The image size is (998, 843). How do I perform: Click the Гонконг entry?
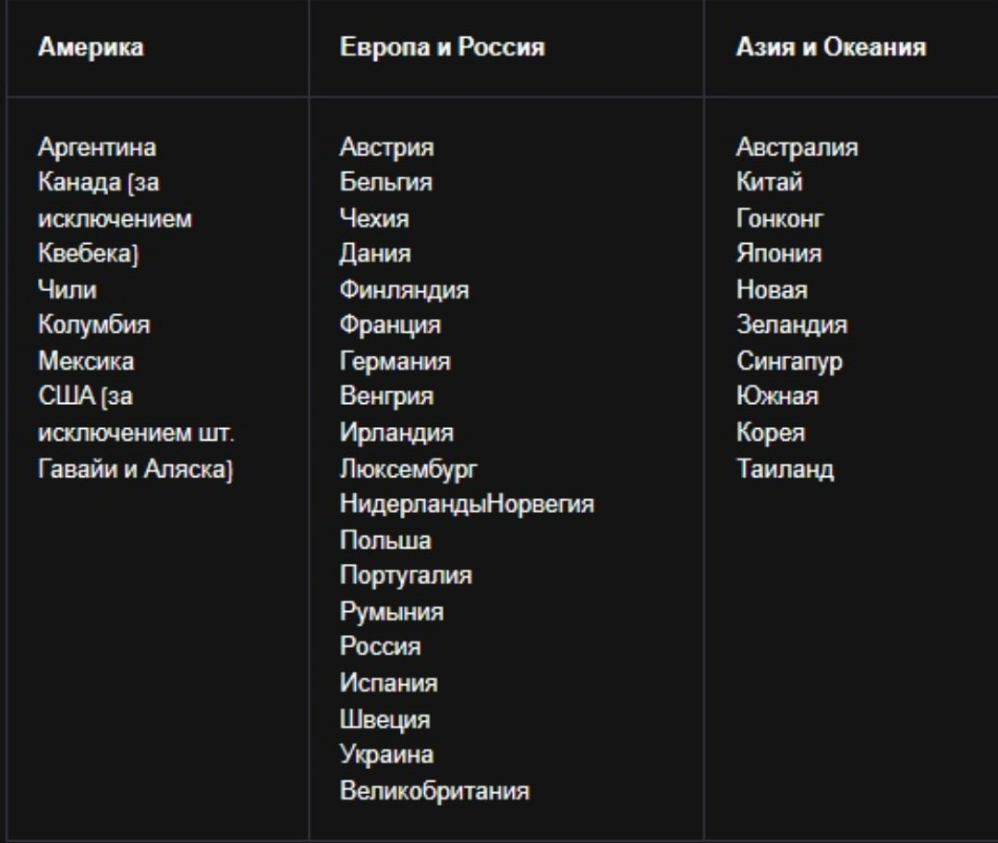point(780,219)
